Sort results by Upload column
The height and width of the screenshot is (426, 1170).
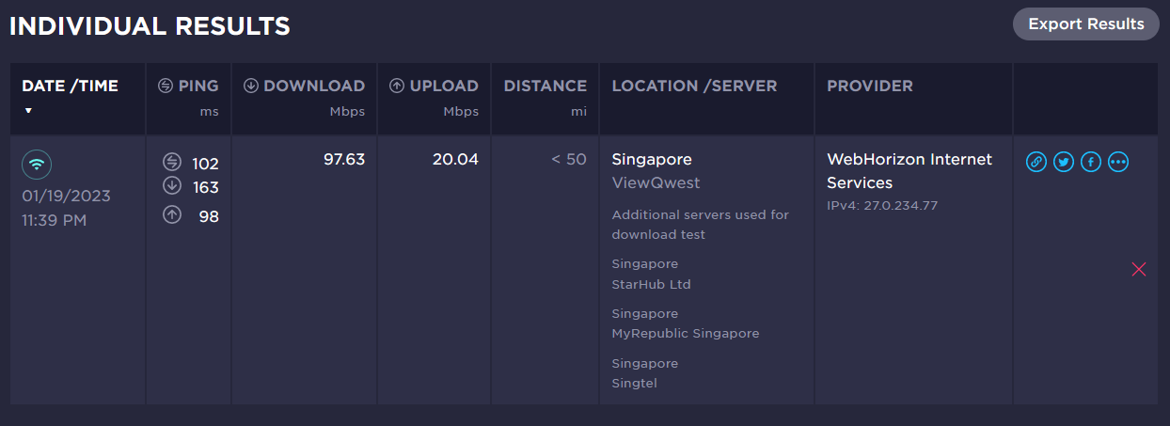444,86
